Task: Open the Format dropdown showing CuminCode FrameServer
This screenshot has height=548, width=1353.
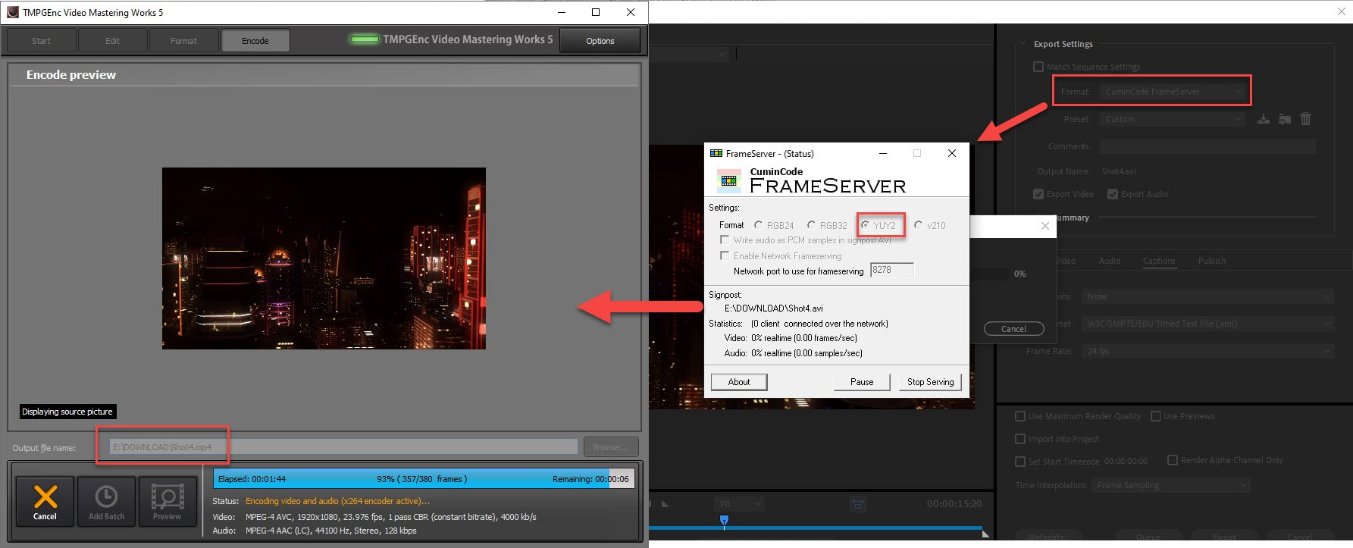Action: pos(1172,92)
